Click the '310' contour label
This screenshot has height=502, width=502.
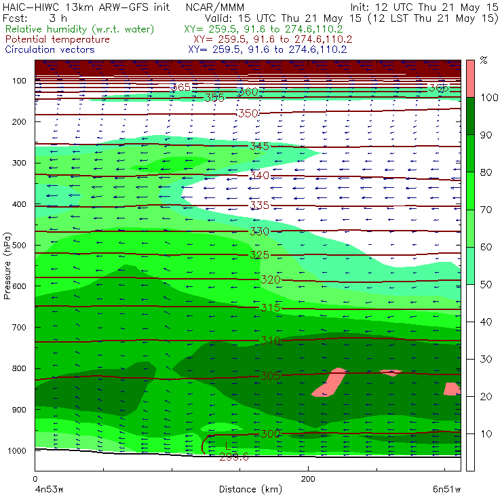coord(271,341)
